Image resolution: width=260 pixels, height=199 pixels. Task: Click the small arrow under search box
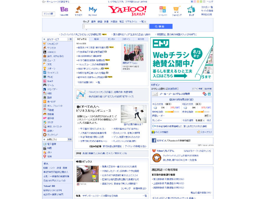(86, 30)
